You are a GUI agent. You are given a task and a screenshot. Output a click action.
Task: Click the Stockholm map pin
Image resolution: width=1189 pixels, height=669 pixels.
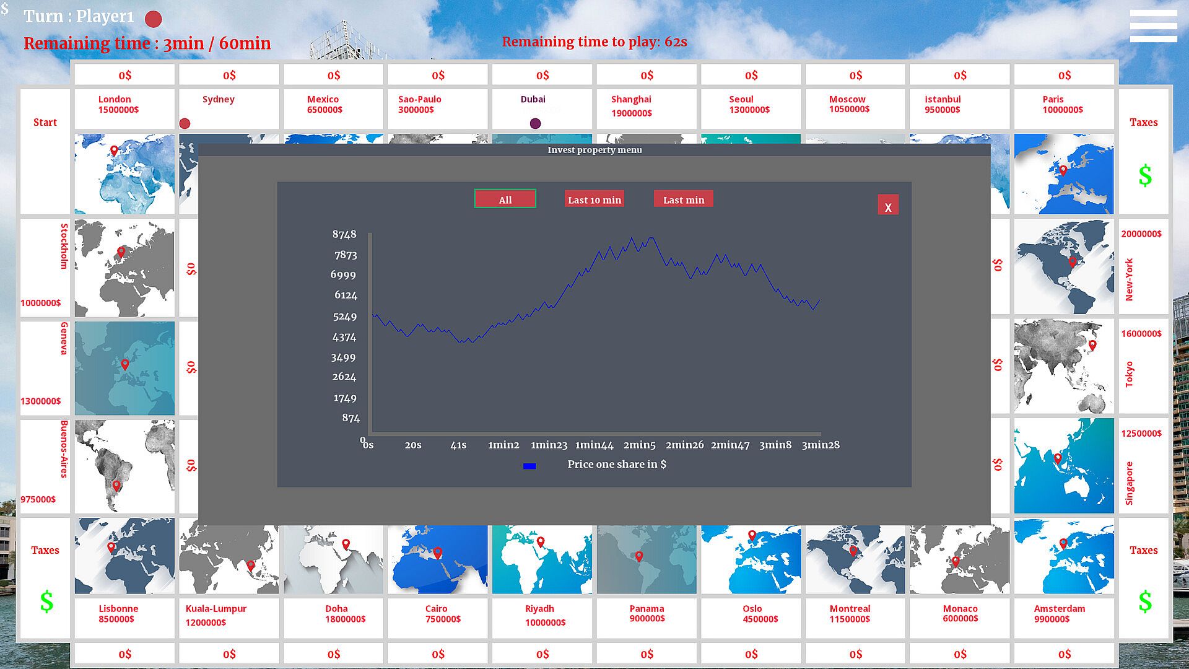point(121,252)
